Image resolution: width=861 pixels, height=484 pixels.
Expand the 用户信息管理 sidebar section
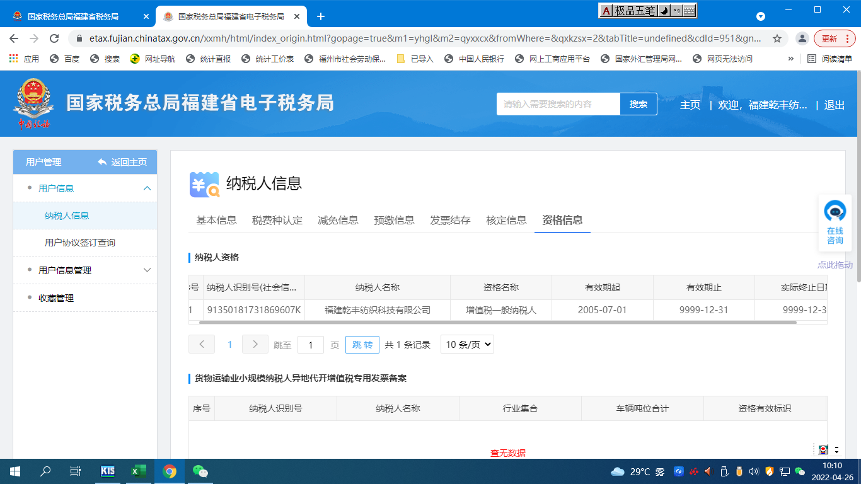147,270
